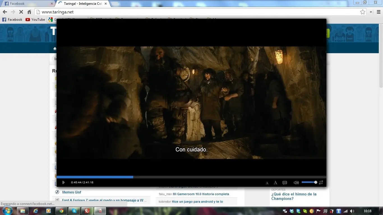Open a new Chrome tab
The image size is (383, 215).
point(115,4)
